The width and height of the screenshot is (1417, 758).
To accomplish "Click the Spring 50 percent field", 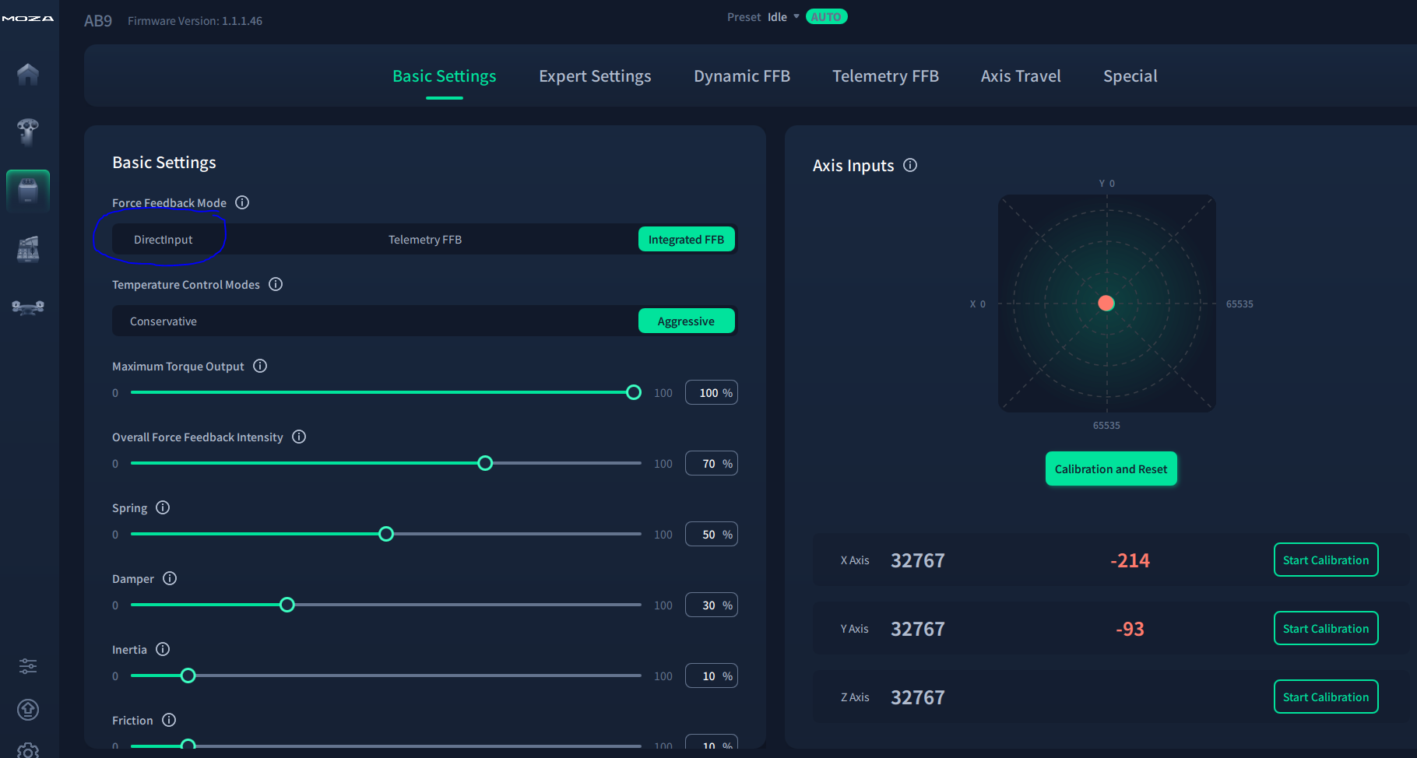I will coord(712,535).
